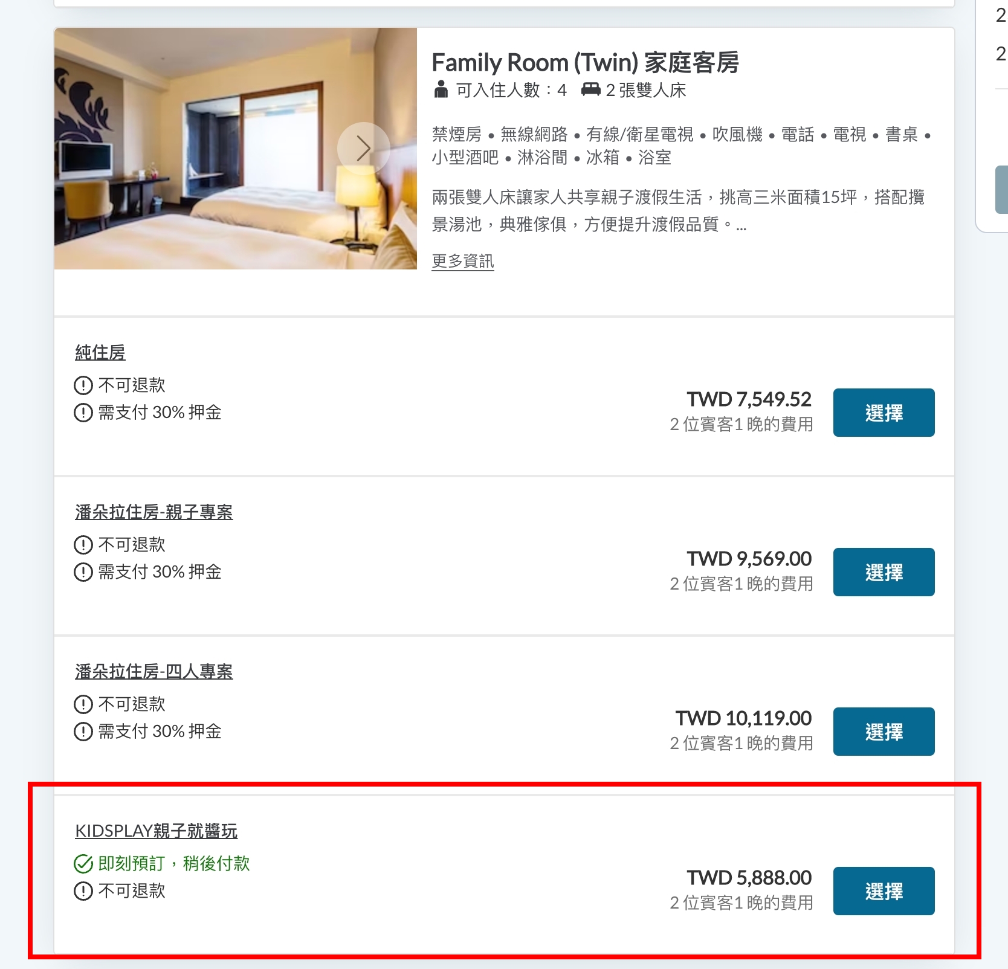Select the TWD 9,569.00 rate
Viewport: 1008px width, 969px height.
[884, 572]
